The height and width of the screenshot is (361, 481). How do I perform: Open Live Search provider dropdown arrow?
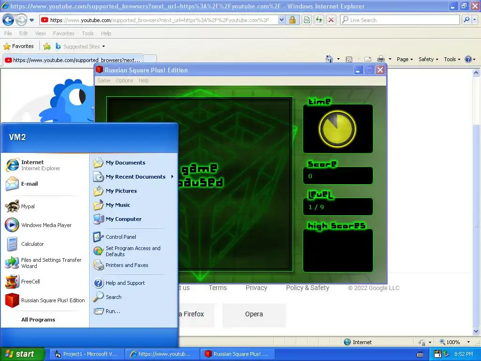(x=474, y=20)
